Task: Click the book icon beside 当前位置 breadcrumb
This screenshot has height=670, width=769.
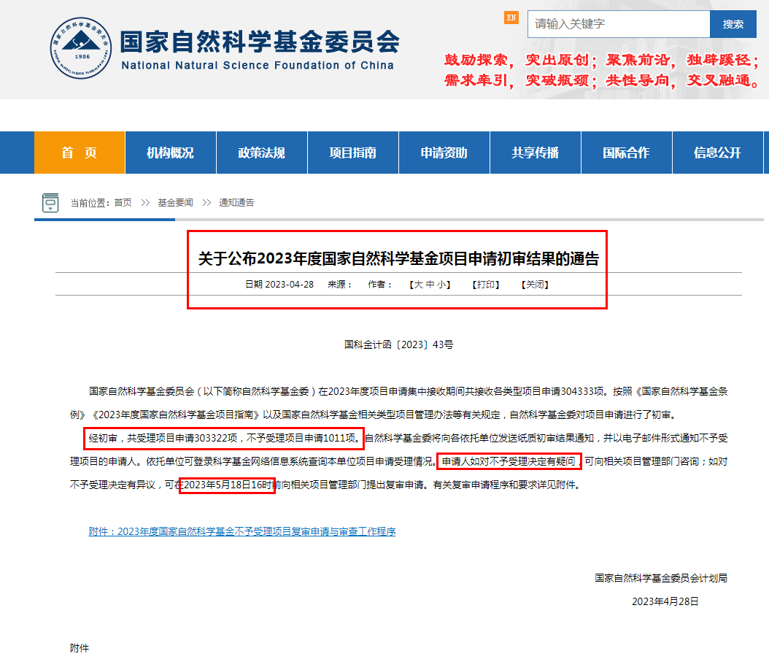Action: click(50, 202)
